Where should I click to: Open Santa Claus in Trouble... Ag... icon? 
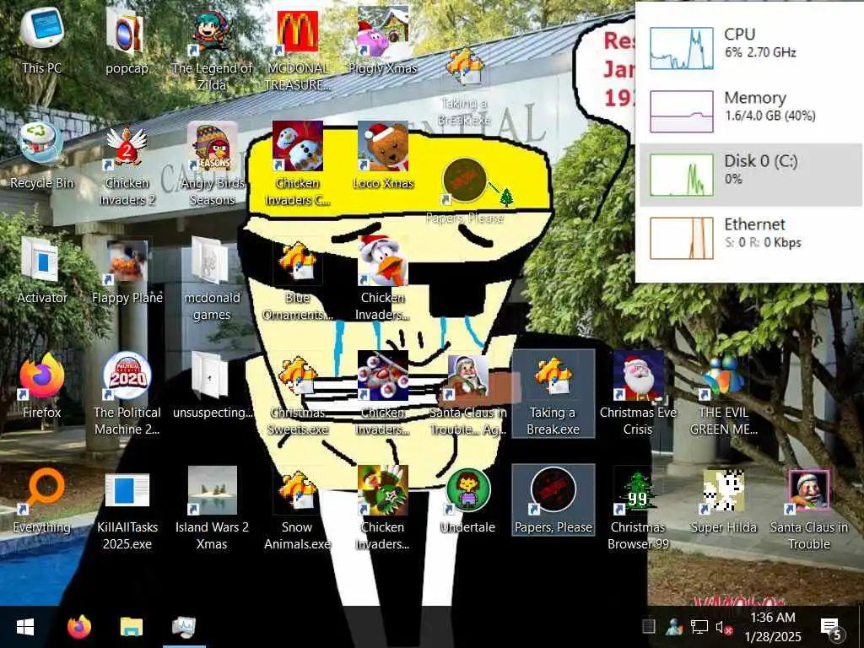coord(467,393)
